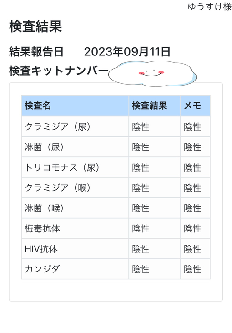The height and width of the screenshot is (333, 232).
Task: Select the 淋菌（尿） test name
Action: tap(44, 147)
